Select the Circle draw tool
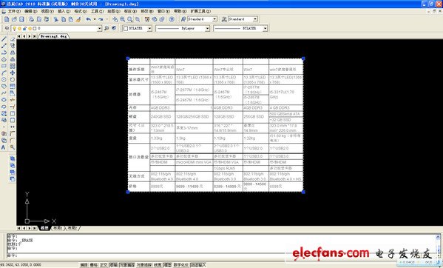This screenshot has width=443, height=268. click(x=4, y=79)
